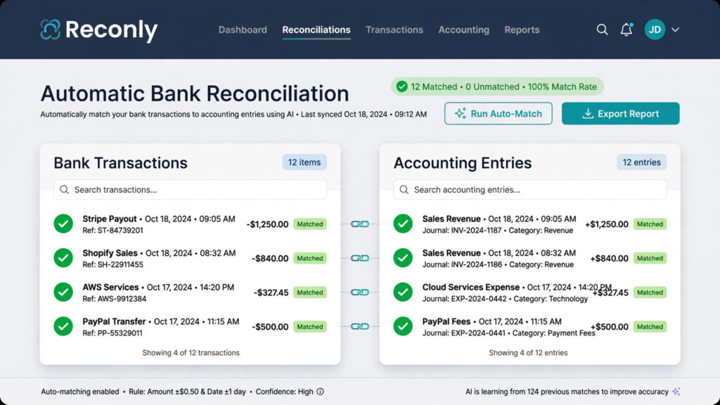The width and height of the screenshot is (720, 405).
Task: Click Confidence: High footer text
Action: (x=284, y=392)
